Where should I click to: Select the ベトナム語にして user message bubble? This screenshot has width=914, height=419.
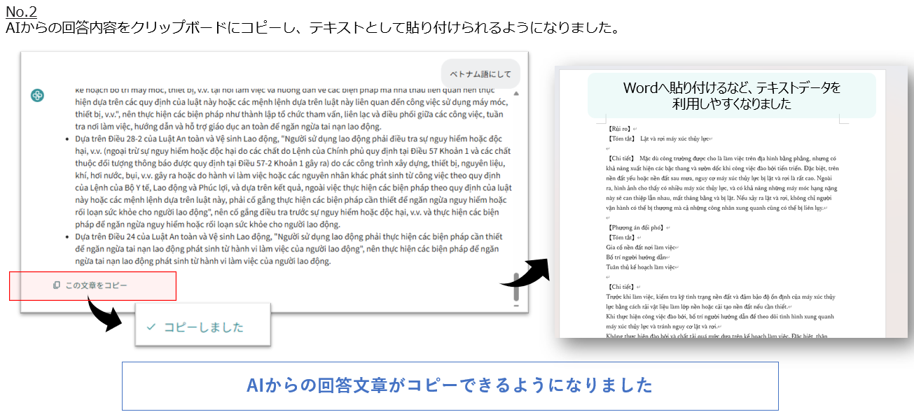coord(480,74)
